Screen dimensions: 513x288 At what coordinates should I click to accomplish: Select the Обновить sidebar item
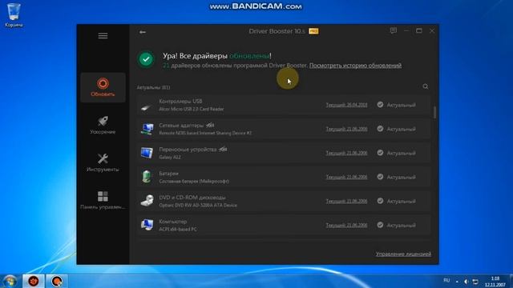103,87
